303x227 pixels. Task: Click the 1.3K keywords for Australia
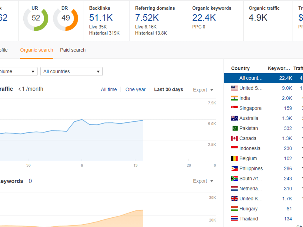coord(287,118)
